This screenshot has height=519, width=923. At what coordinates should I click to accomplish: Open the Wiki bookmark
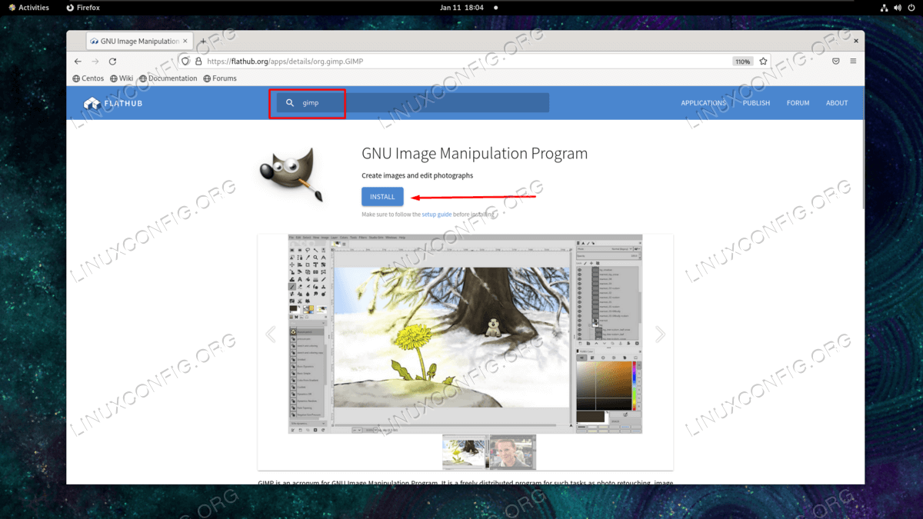(x=122, y=78)
